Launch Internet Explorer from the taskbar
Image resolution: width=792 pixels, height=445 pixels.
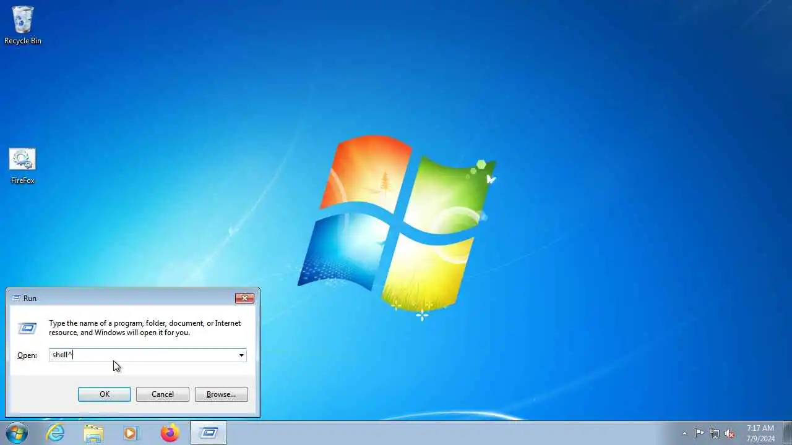[56, 433]
